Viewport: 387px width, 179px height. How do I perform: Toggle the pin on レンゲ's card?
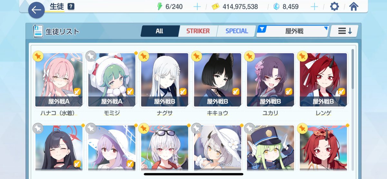pos(303,56)
